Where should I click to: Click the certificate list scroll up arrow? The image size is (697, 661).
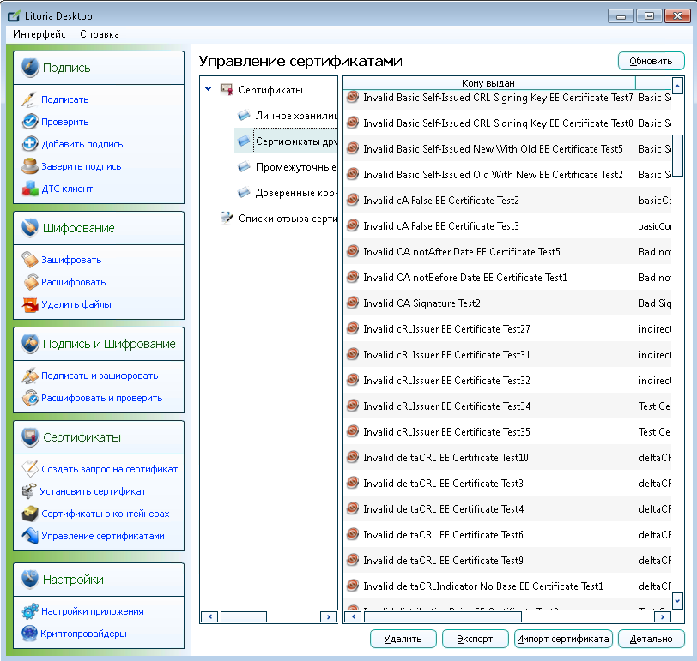click(677, 85)
